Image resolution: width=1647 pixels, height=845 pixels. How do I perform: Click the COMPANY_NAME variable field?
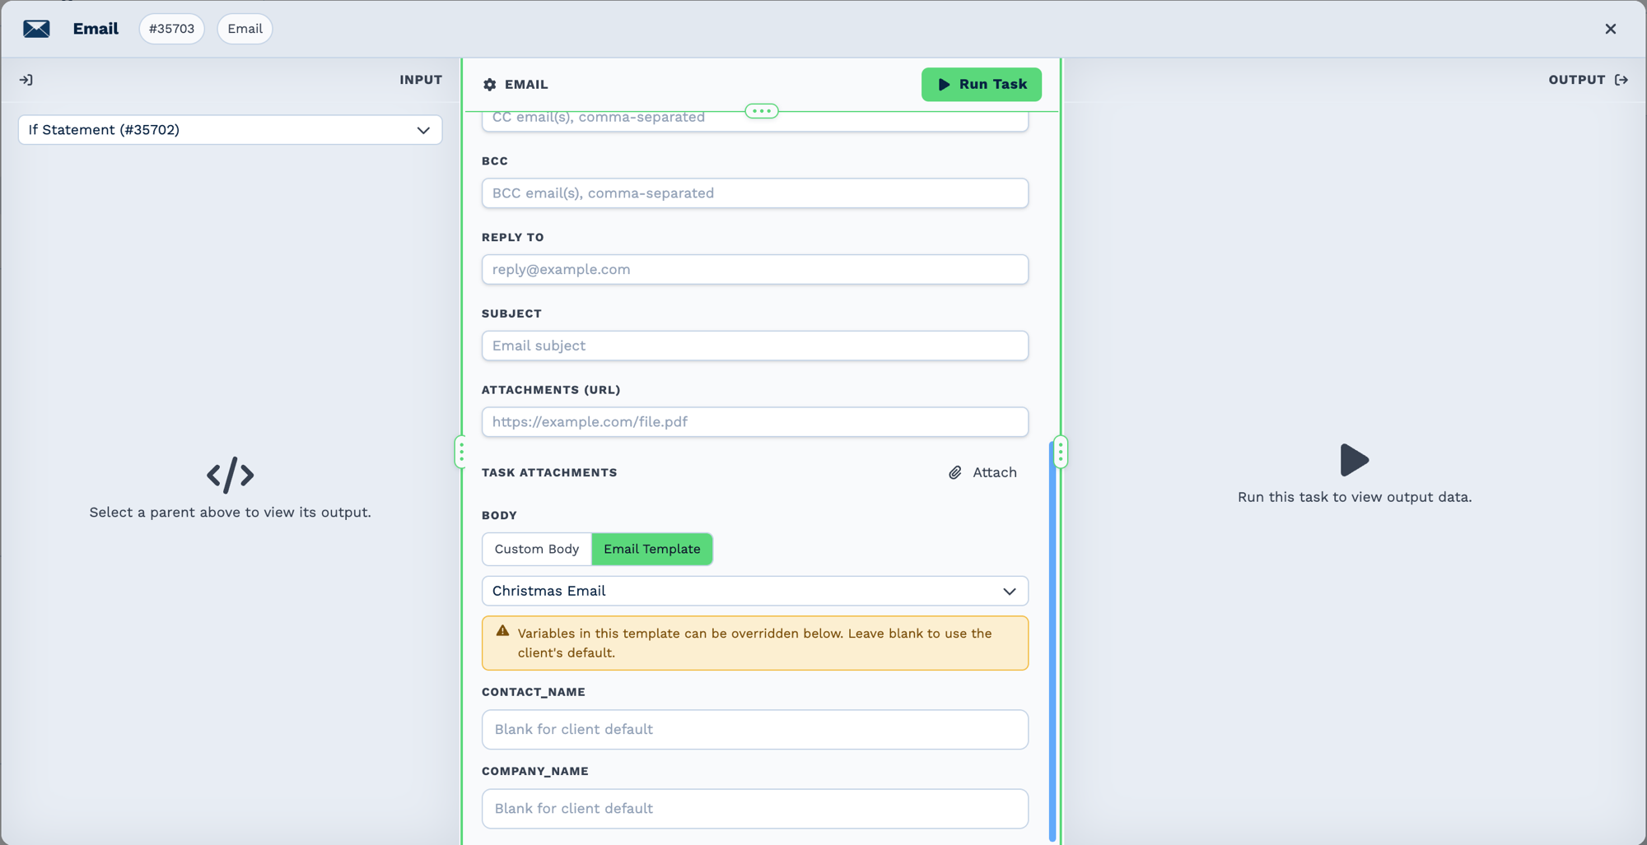coord(755,809)
